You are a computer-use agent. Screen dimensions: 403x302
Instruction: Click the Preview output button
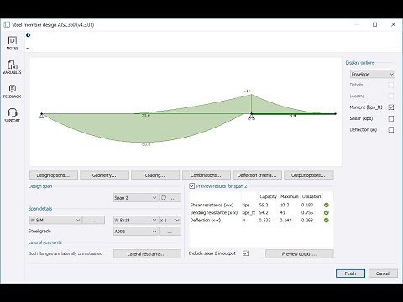pyautogui.click(x=300, y=254)
